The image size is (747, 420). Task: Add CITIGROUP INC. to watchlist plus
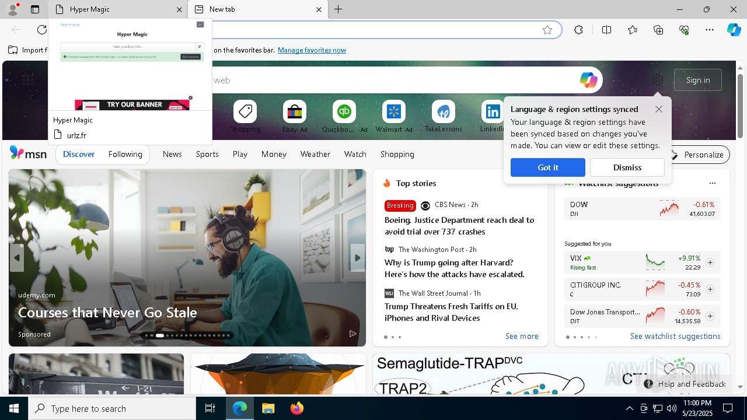(710, 289)
